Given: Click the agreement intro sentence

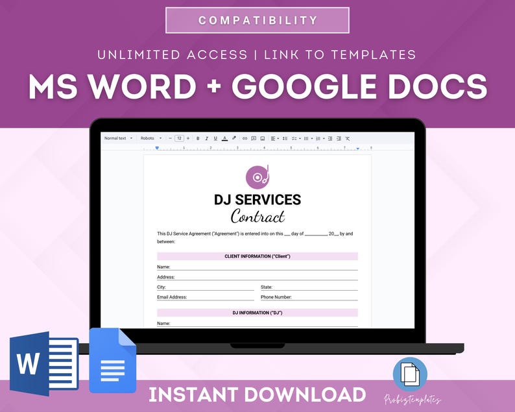Looking at the screenshot, I should (255, 237).
